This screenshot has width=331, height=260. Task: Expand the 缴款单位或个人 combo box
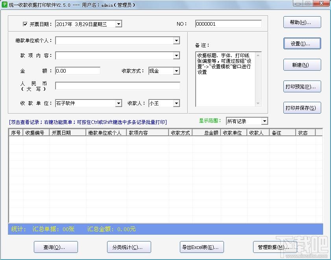[x=176, y=41]
